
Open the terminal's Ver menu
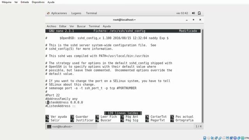(72, 26)
